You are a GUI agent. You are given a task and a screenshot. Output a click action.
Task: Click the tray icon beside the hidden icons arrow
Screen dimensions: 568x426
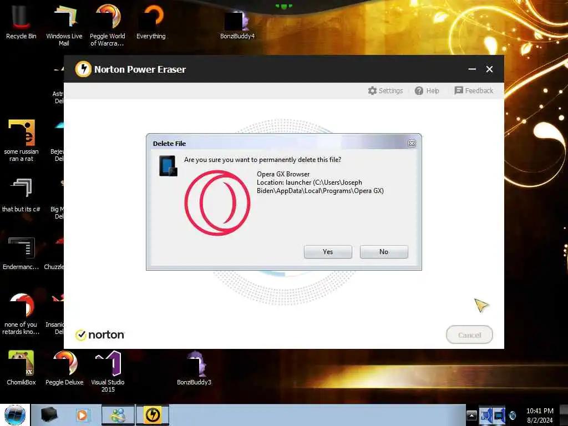[485, 415]
